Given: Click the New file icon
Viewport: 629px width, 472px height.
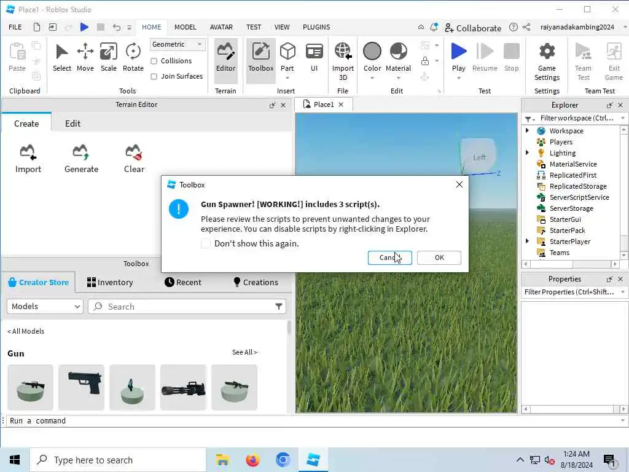Looking at the screenshot, I should point(36,27).
